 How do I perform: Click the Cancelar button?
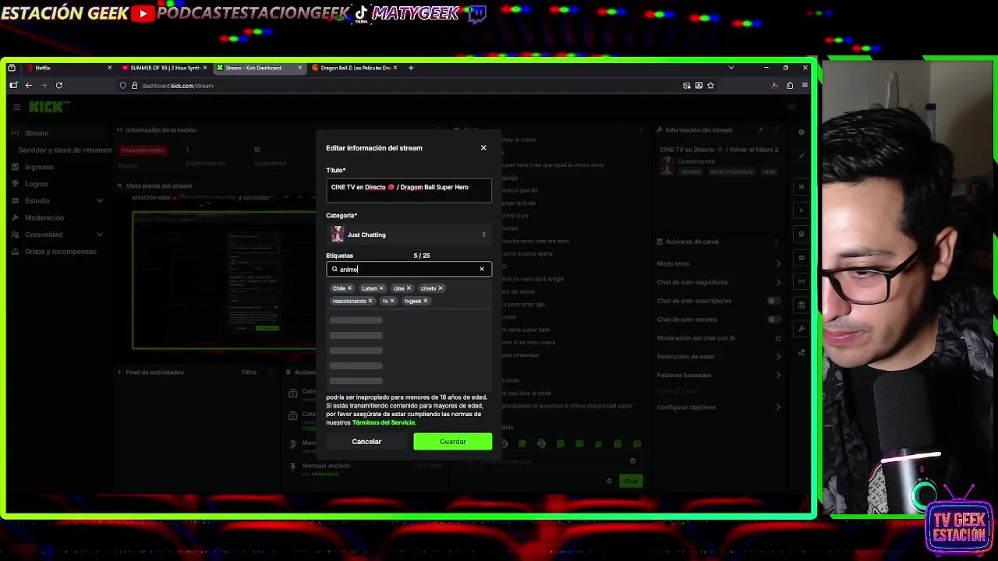tap(366, 442)
